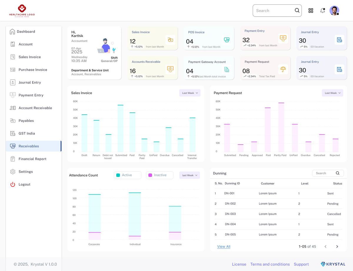Click the Inactive magenta color swatch

click(150, 175)
